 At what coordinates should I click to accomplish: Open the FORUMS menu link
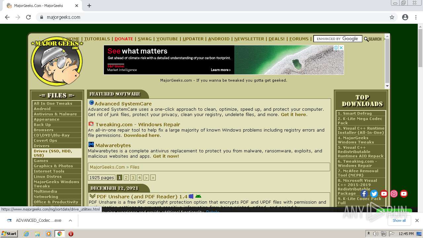pos(299,39)
